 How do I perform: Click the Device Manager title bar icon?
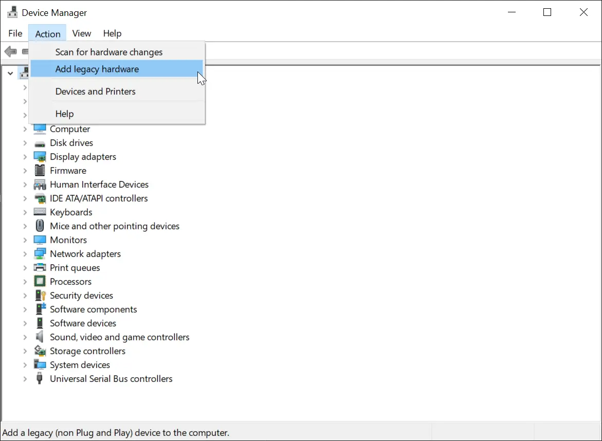pyautogui.click(x=12, y=12)
